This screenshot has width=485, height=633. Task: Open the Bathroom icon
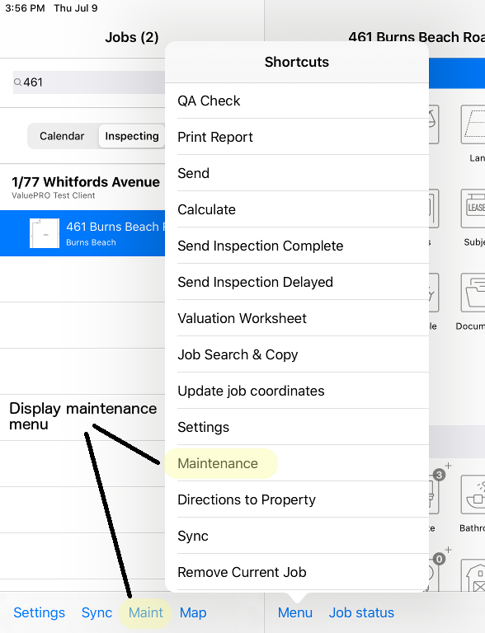[x=473, y=495]
